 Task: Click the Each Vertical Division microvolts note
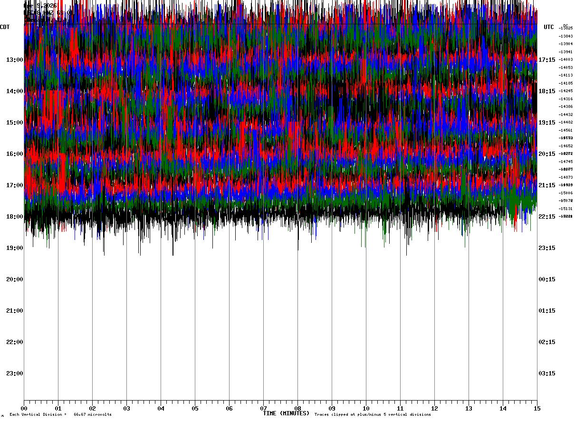coord(60,415)
